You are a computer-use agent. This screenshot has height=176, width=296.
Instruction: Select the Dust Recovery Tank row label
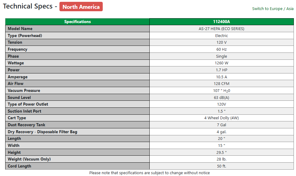point(27,125)
